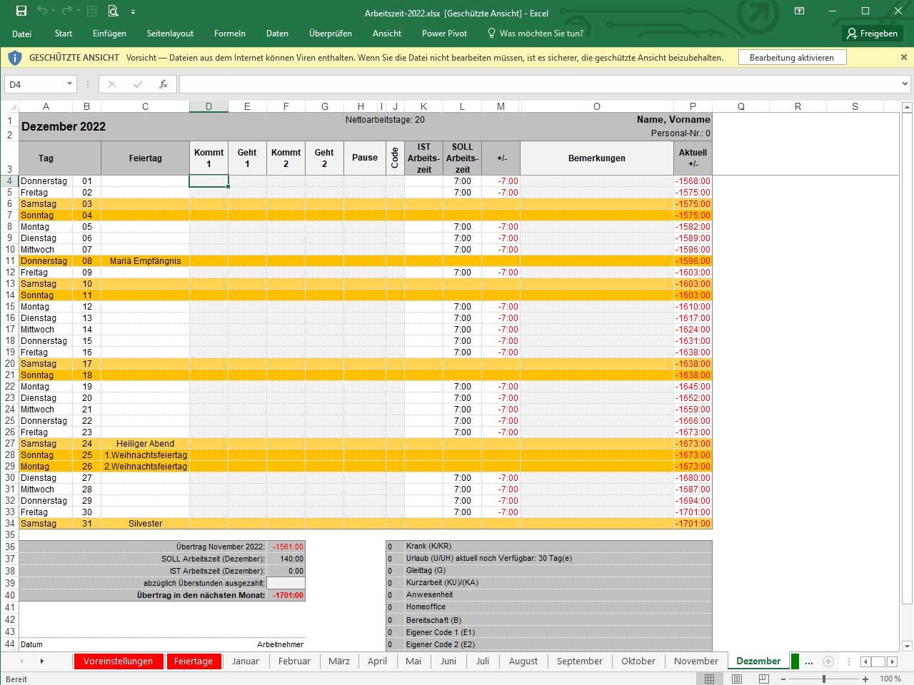The height and width of the screenshot is (685, 914).
Task: Click the -1561:00 Übertrag November value
Action: click(x=288, y=547)
